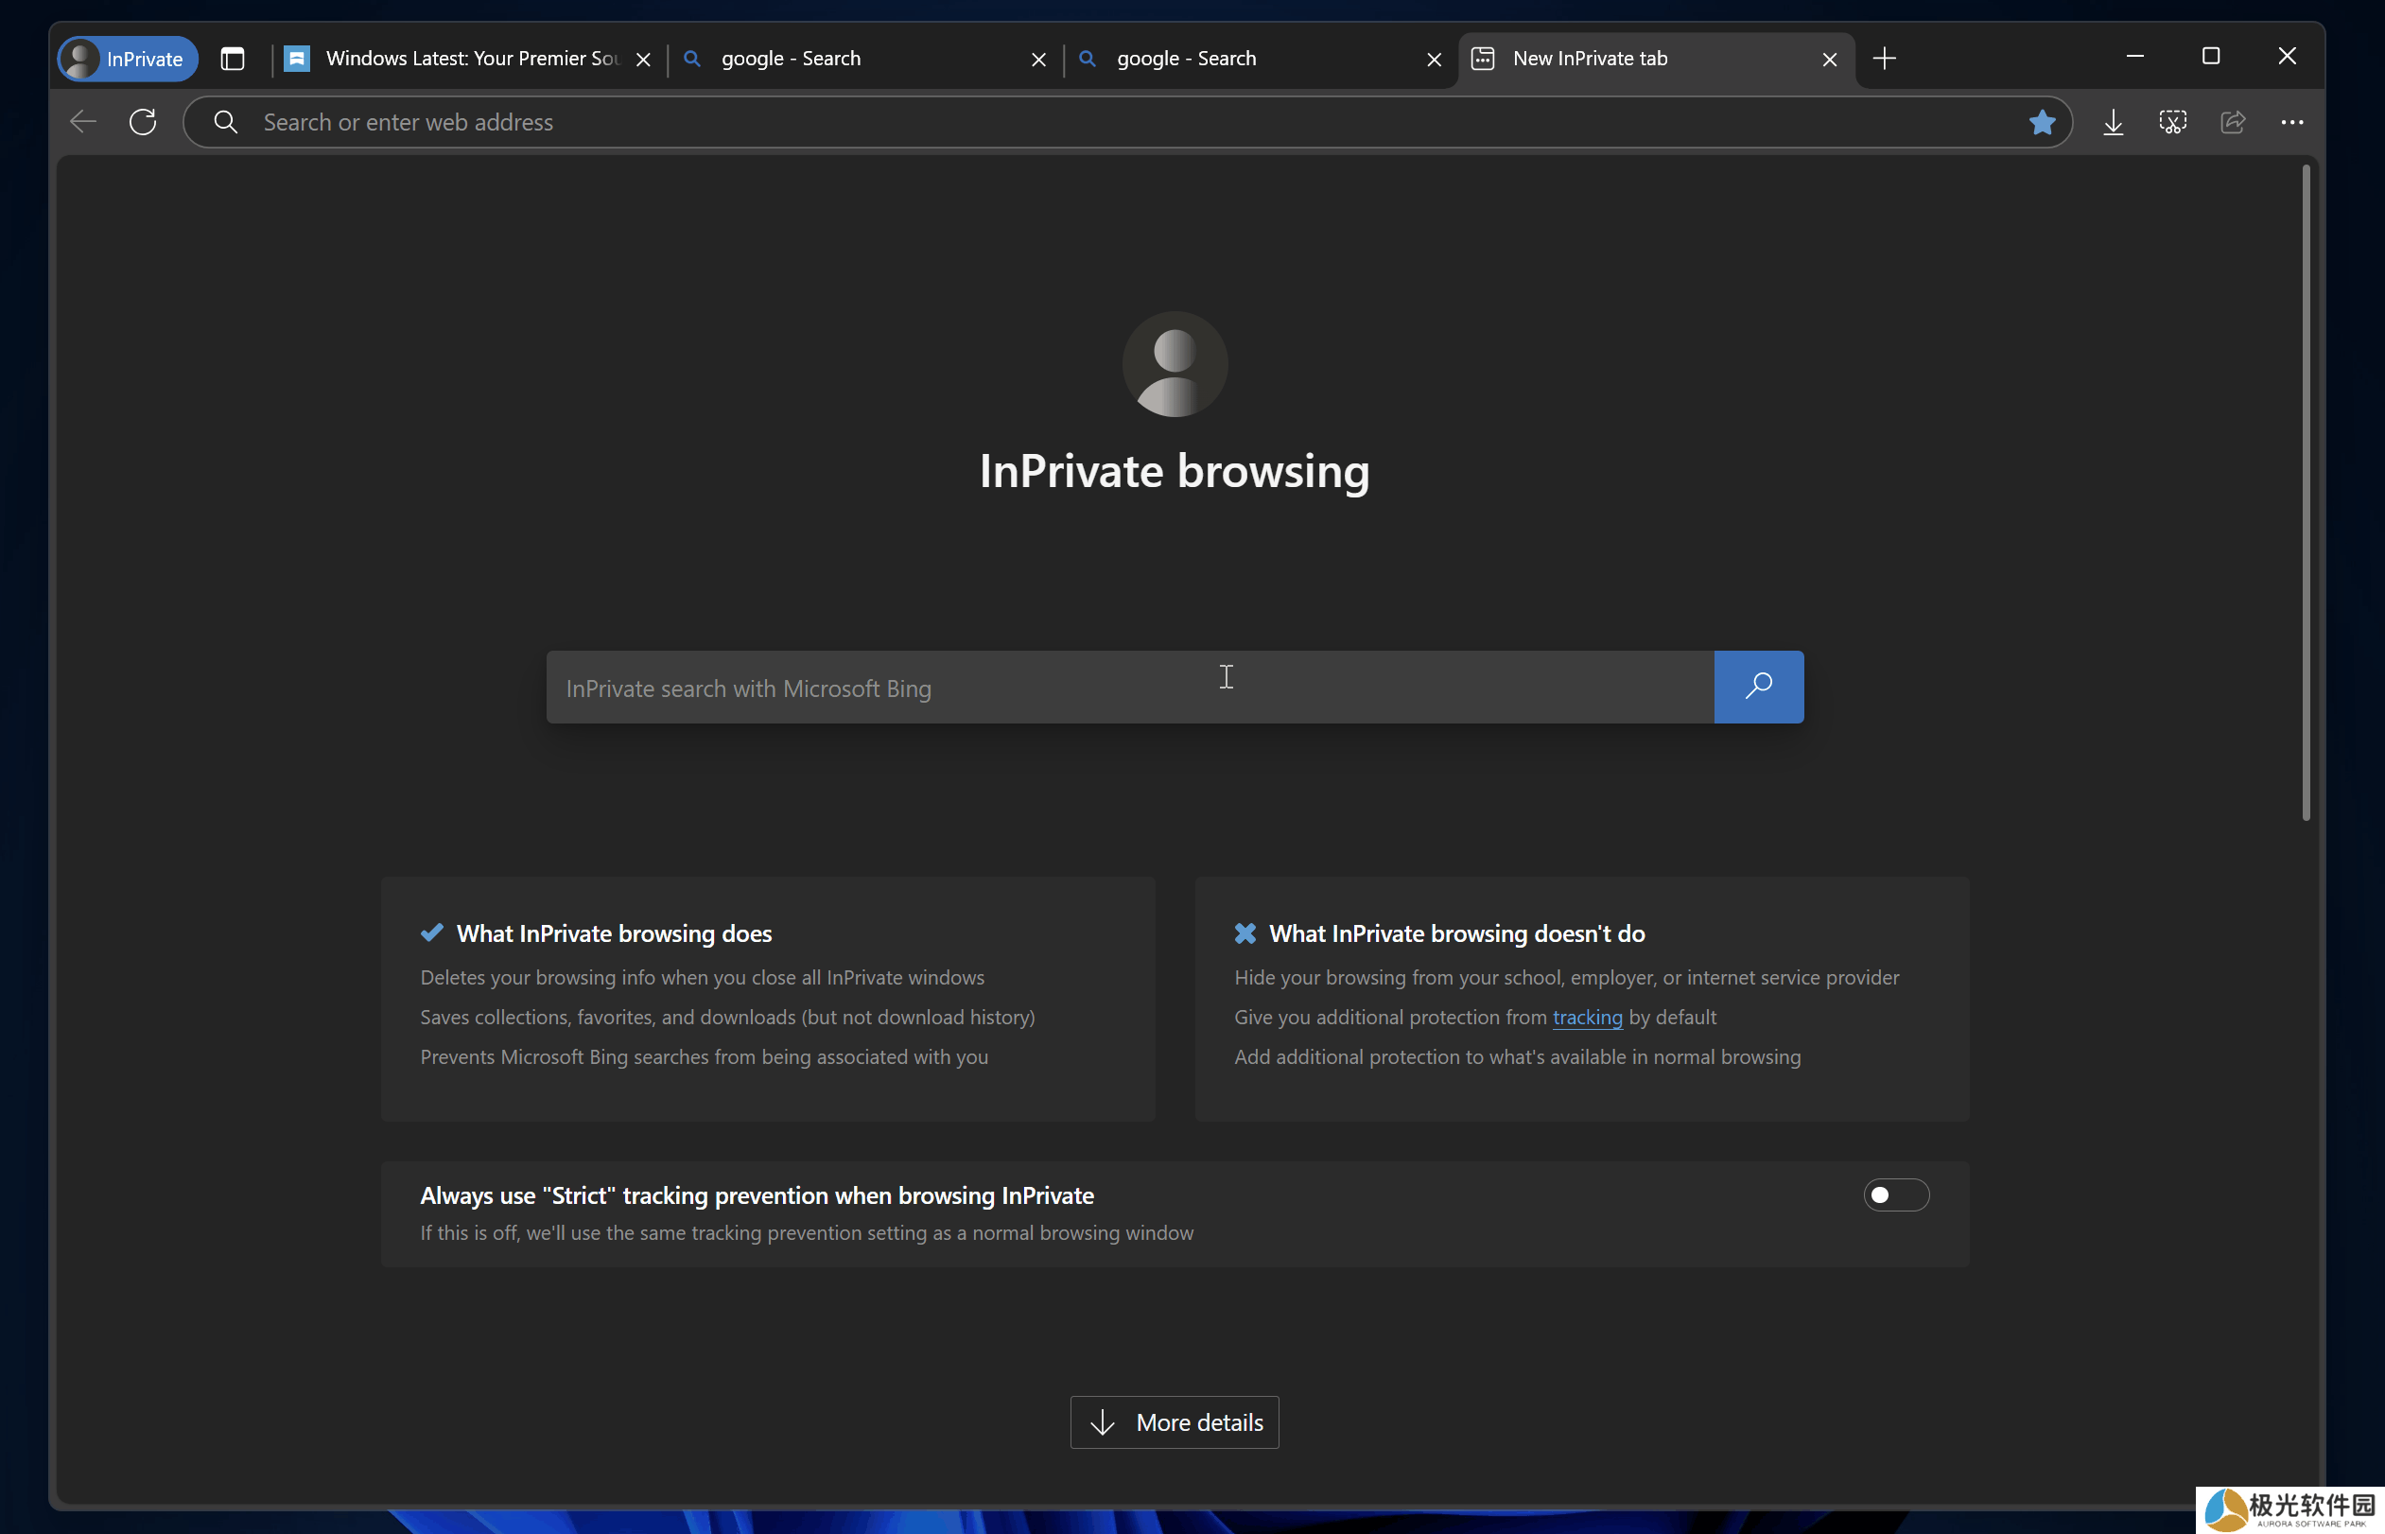Click the web capture screenshot icon
Viewport: 2385px width, 1534px height.
coord(2173,123)
